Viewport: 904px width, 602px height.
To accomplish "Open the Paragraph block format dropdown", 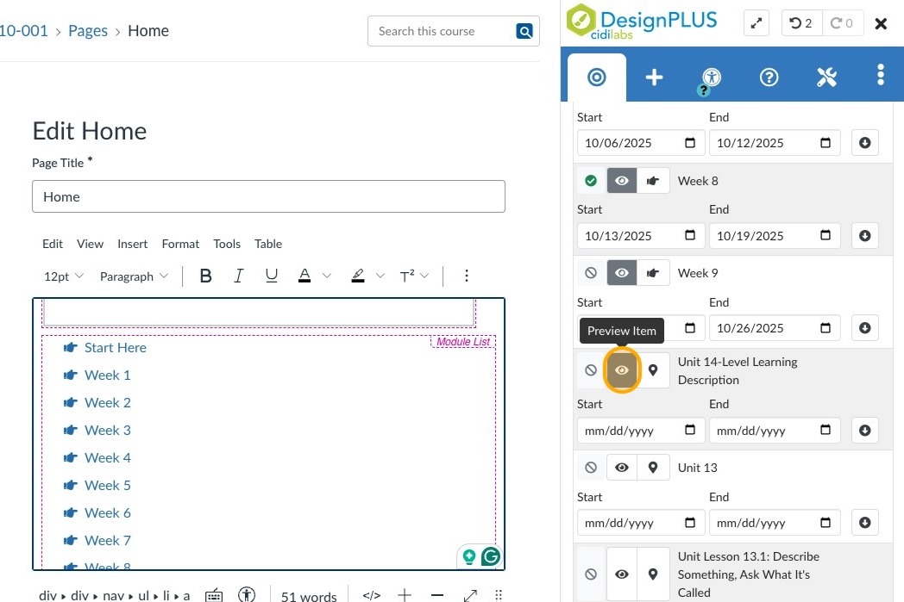I will click(x=134, y=276).
